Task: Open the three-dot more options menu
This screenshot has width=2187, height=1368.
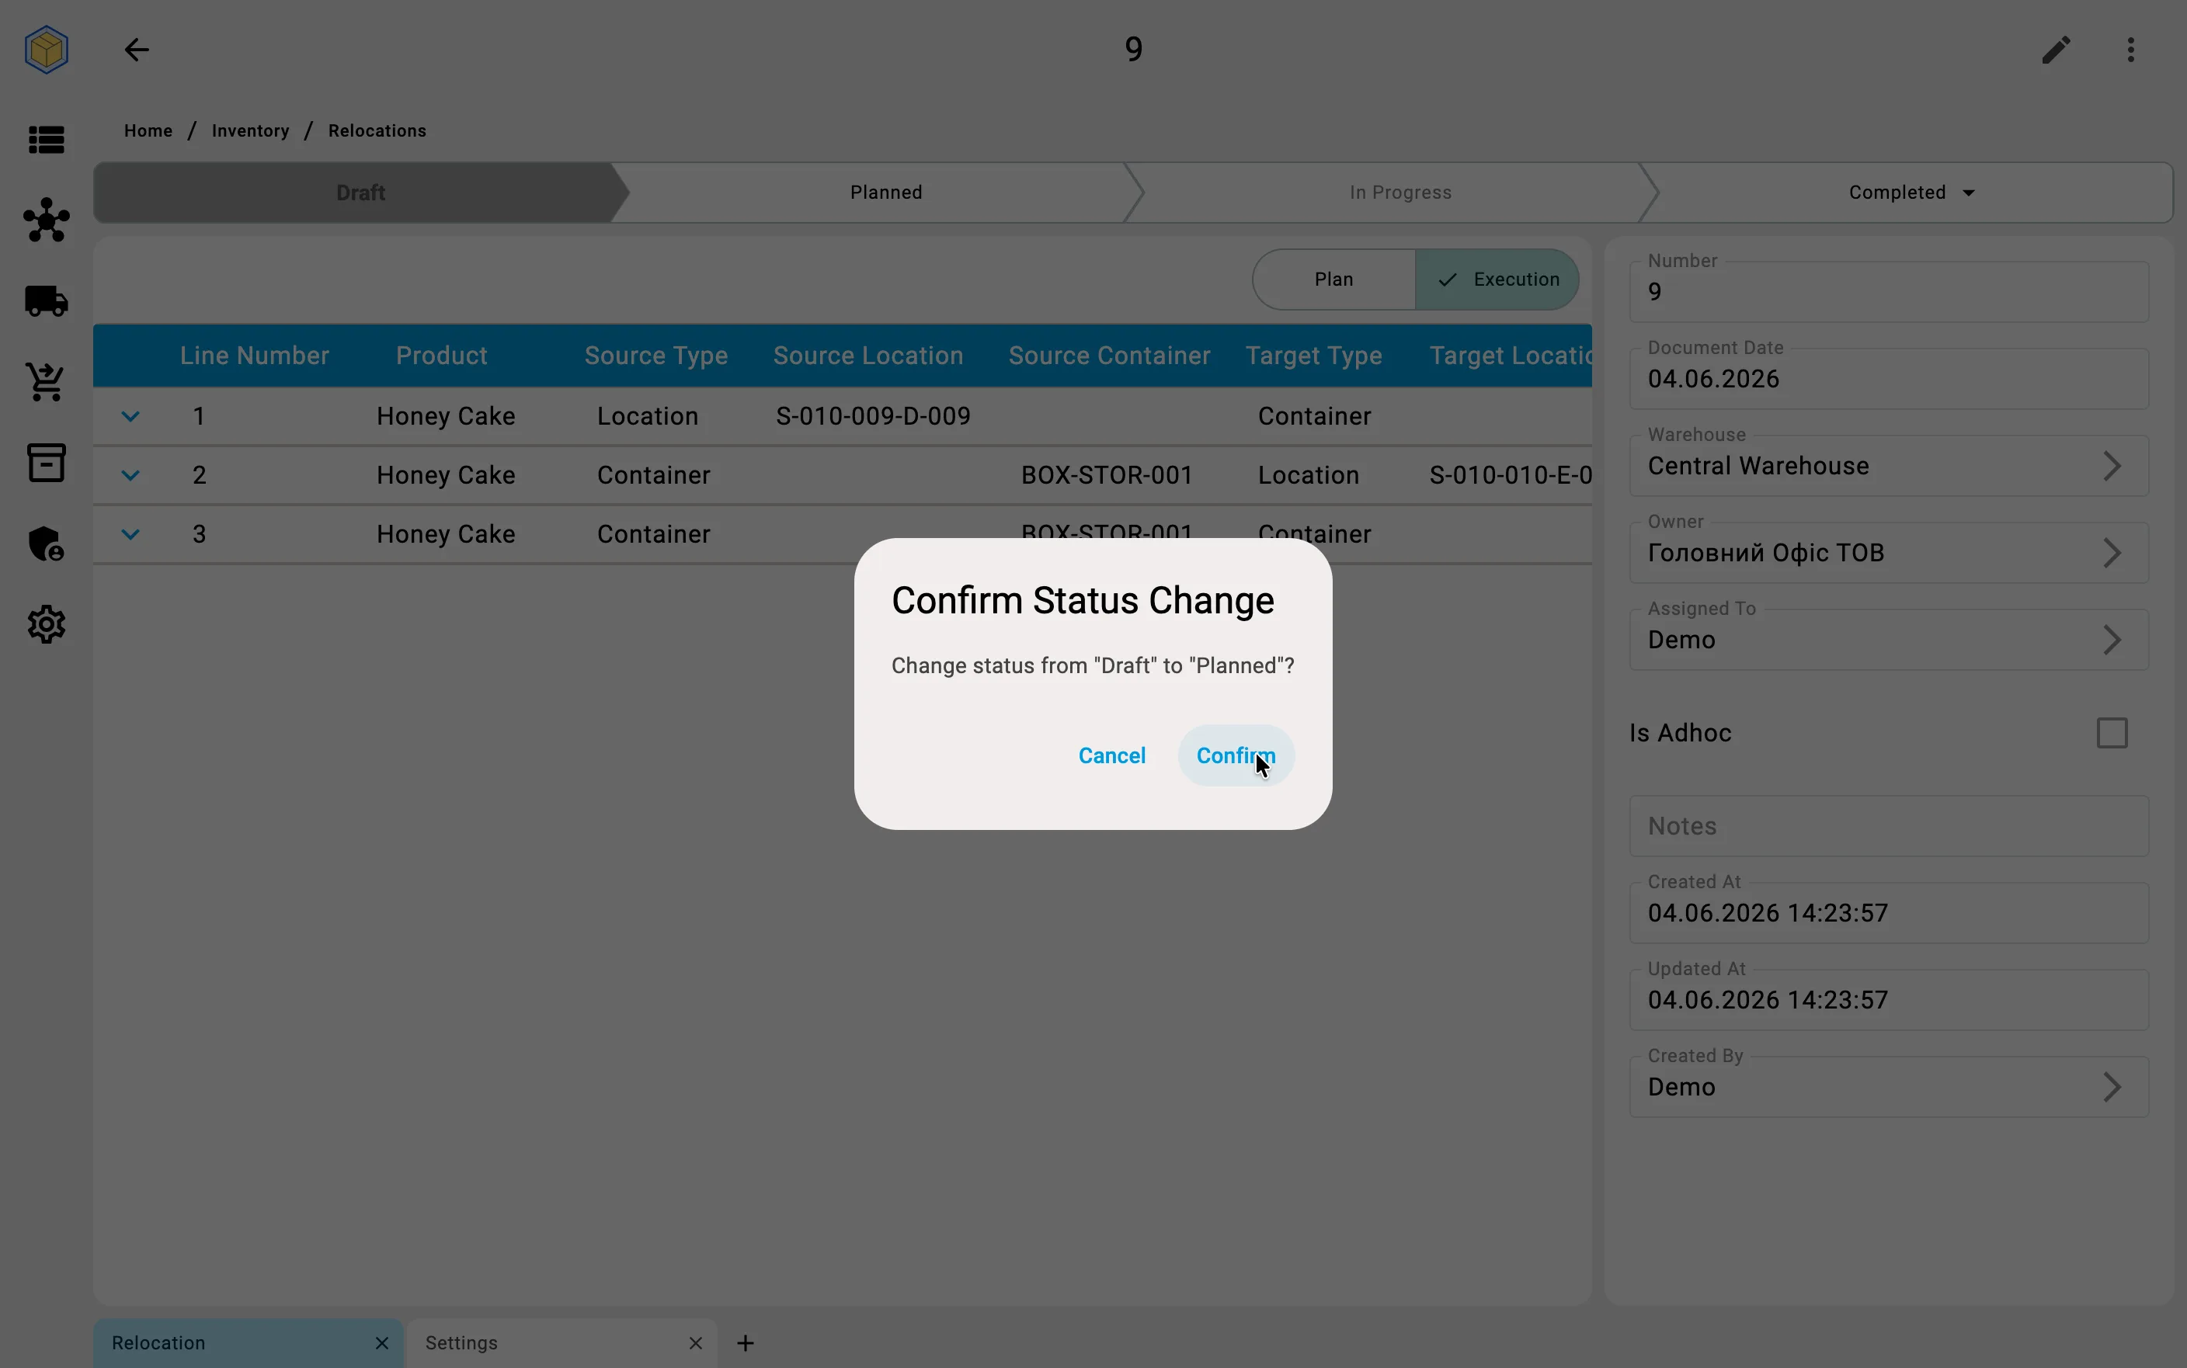Action: tap(2131, 50)
